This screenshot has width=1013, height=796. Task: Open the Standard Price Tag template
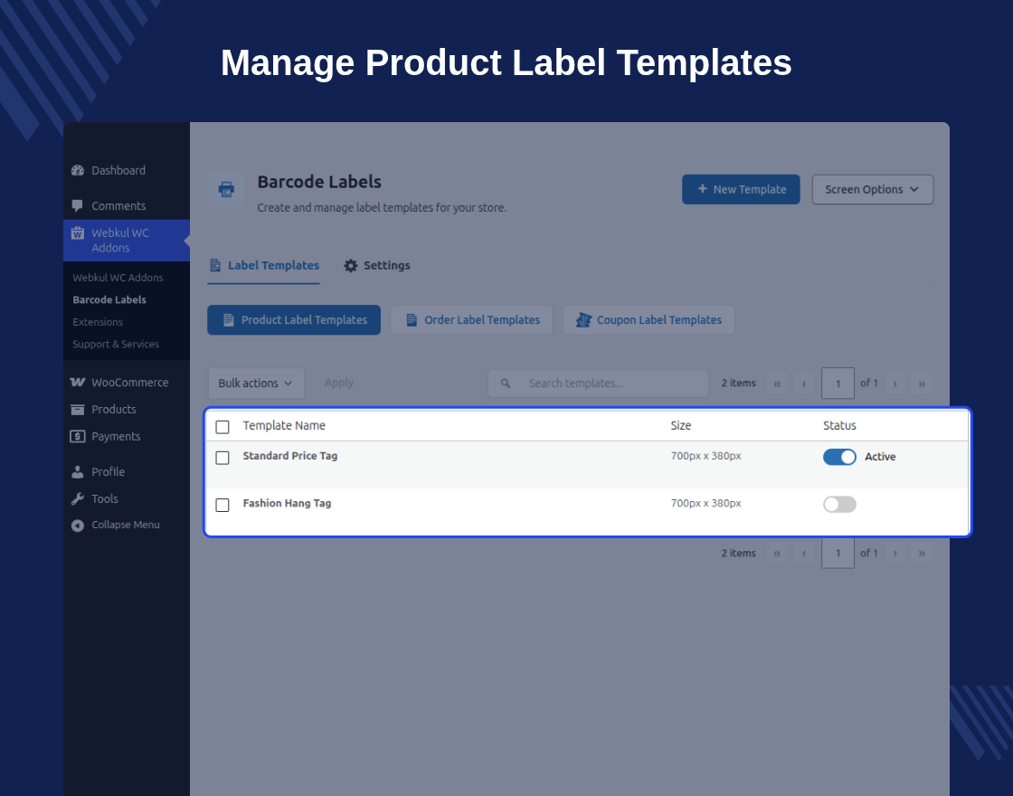(x=290, y=456)
